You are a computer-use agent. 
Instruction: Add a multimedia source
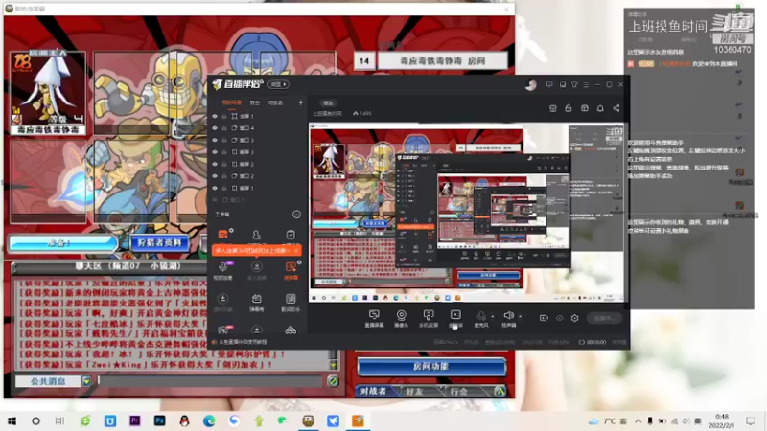(x=455, y=318)
